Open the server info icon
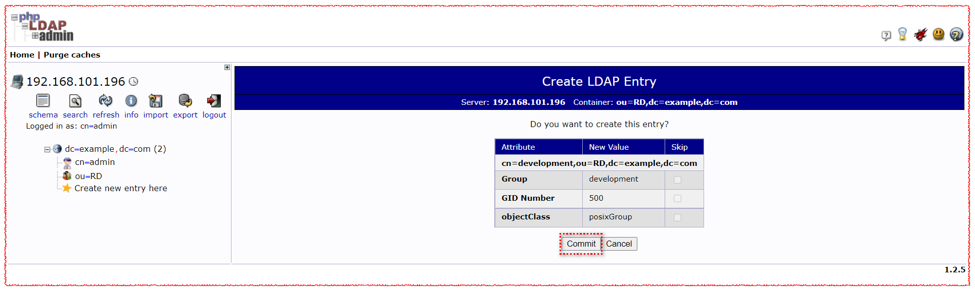This screenshot has height=291, width=975. tap(131, 101)
